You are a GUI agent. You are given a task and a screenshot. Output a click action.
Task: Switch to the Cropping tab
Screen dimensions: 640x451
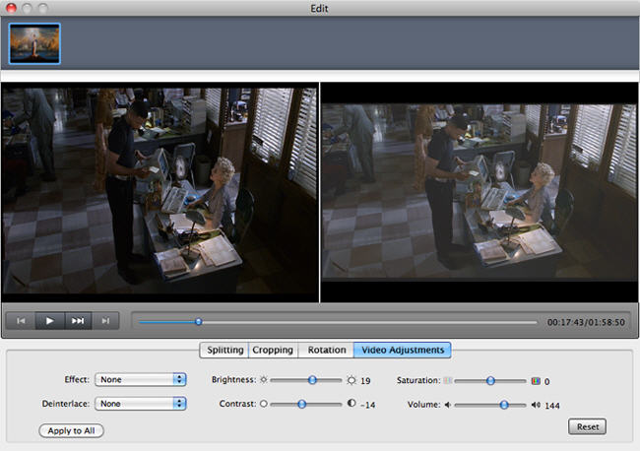[273, 351]
